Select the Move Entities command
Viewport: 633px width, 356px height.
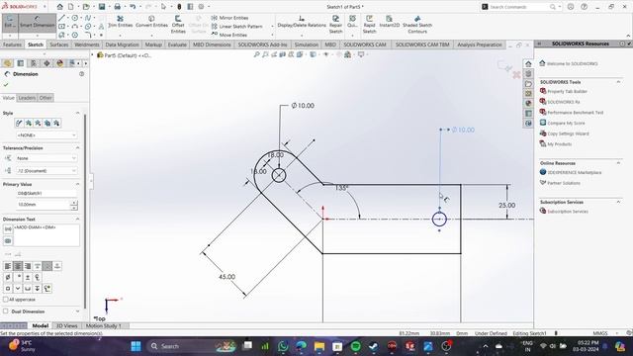[x=228, y=35]
